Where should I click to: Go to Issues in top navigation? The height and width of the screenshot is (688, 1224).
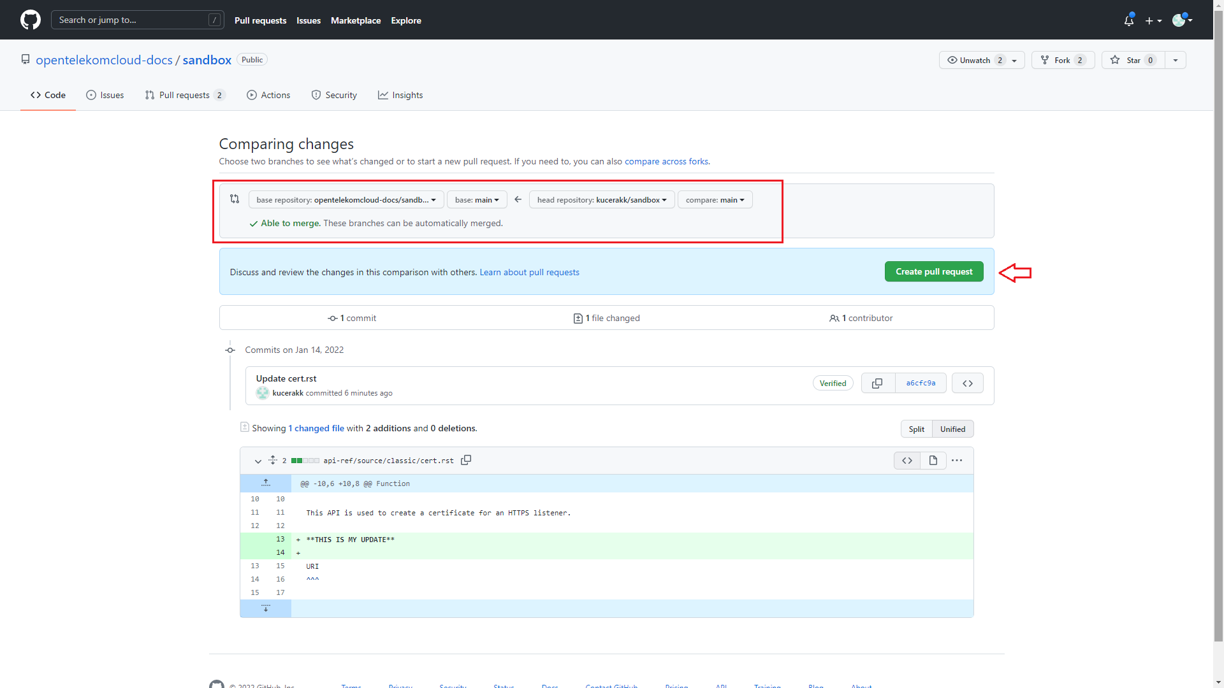pos(309,20)
